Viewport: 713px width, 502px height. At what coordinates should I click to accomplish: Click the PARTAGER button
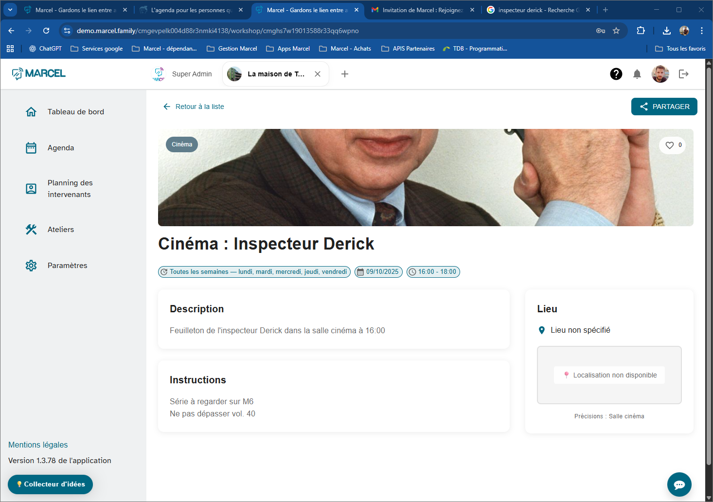(664, 107)
